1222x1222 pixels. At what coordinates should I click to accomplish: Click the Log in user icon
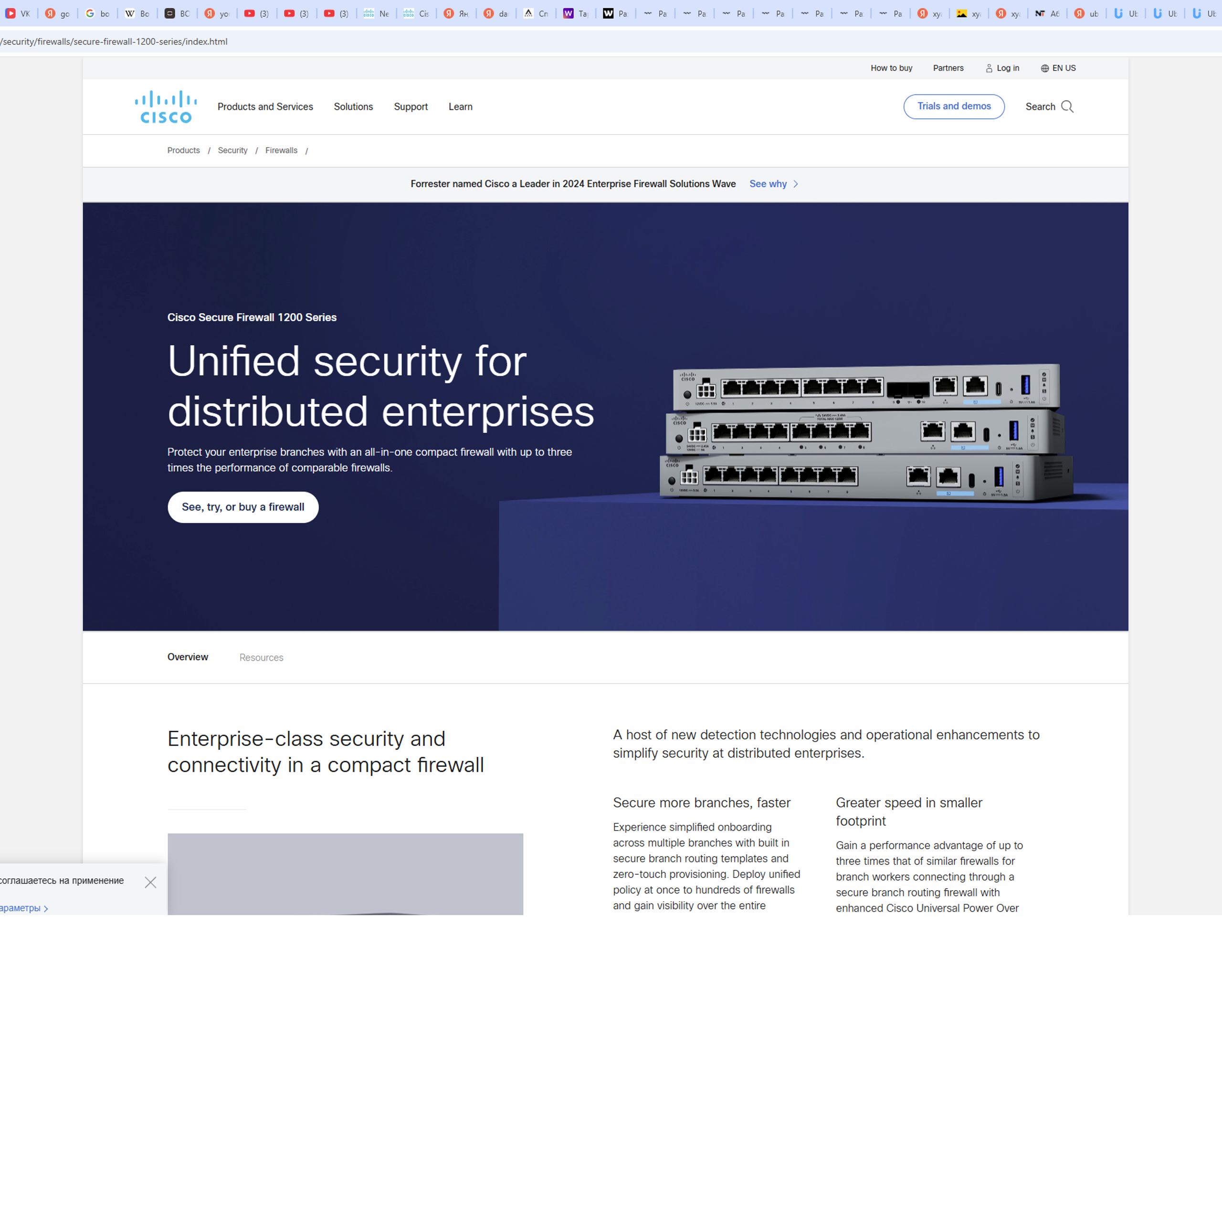pyautogui.click(x=989, y=68)
